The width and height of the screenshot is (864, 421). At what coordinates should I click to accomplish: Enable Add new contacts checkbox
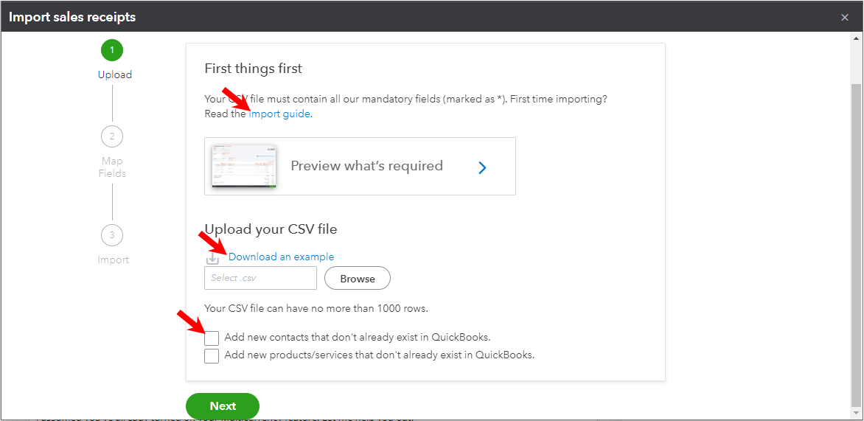tap(212, 338)
